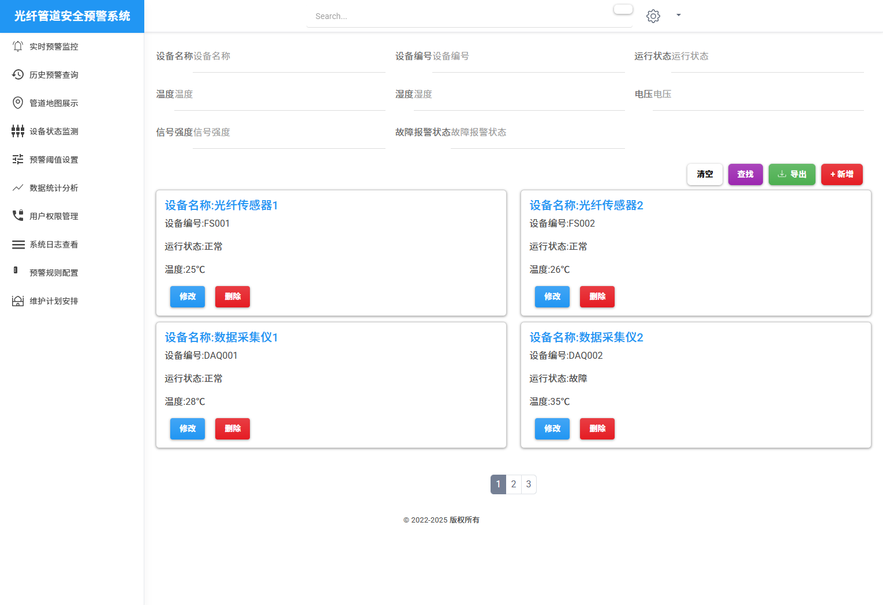Click the line chart icon for data statistics
Screen dimensions: 883x605
coord(18,187)
